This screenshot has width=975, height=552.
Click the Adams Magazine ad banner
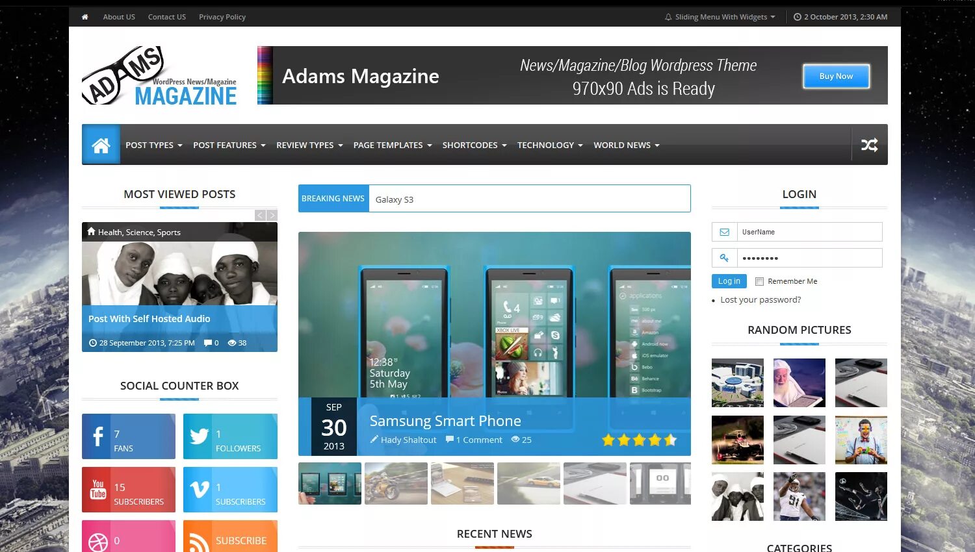click(573, 75)
